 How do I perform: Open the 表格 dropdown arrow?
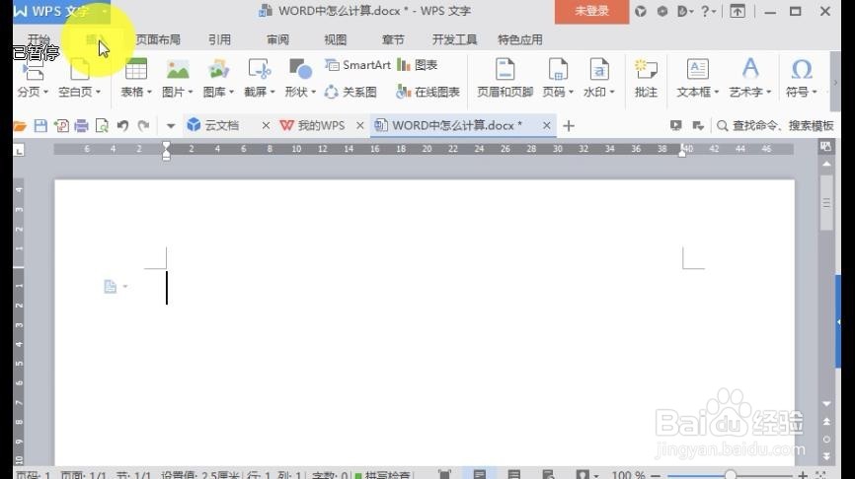149,92
